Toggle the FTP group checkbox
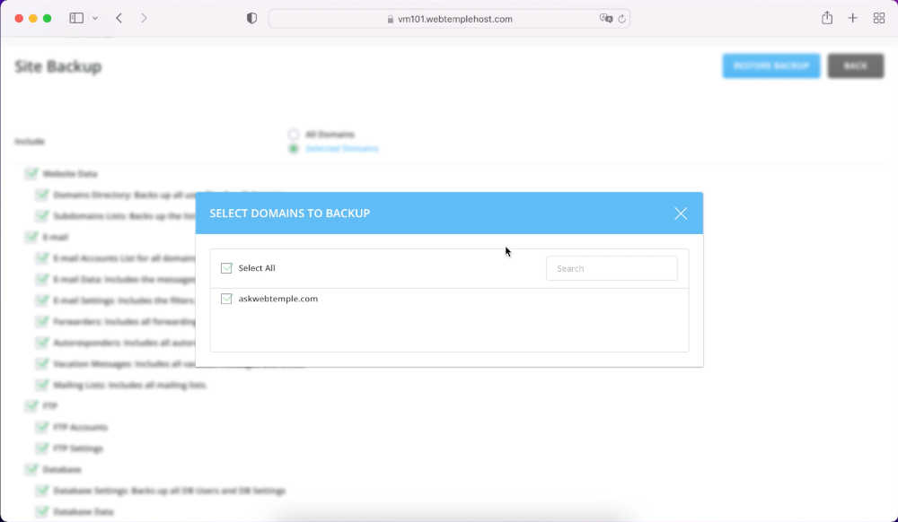The width and height of the screenshot is (898, 522). click(31, 406)
